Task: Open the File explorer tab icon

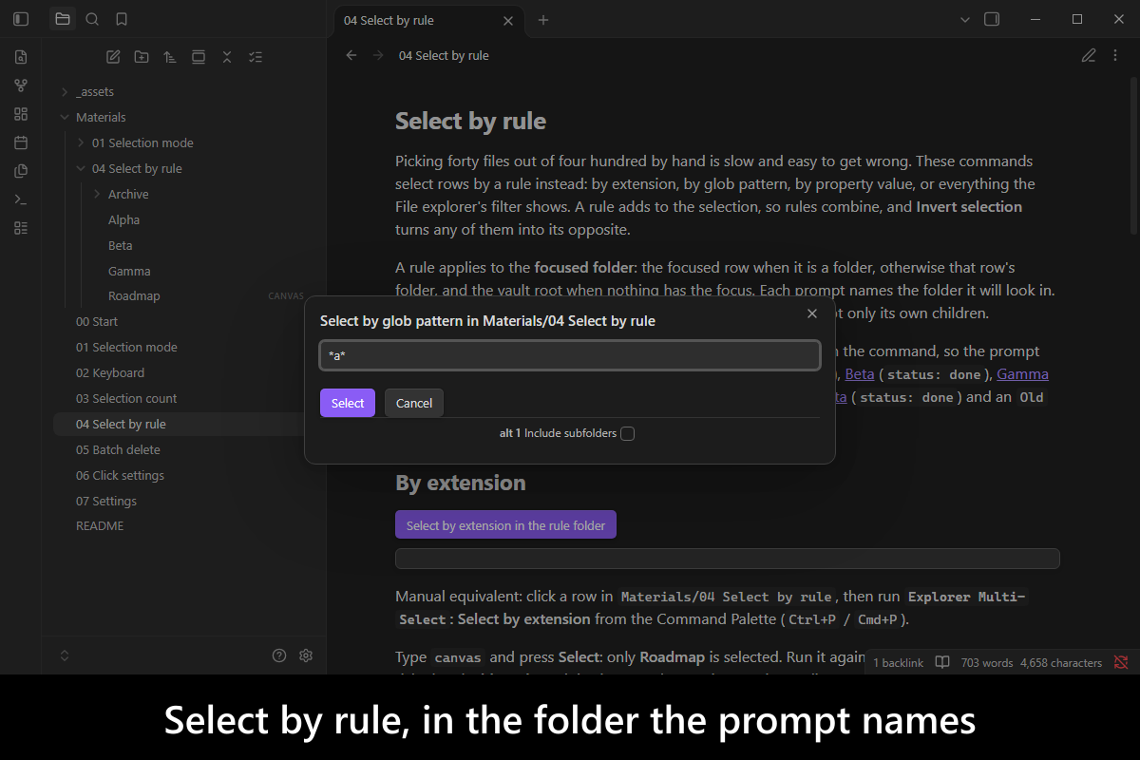Action: point(63,19)
